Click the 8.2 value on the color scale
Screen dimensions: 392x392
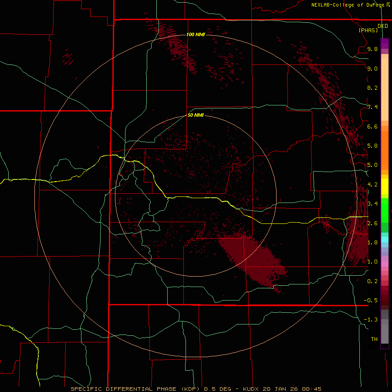pyautogui.click(x=372, y=88)
